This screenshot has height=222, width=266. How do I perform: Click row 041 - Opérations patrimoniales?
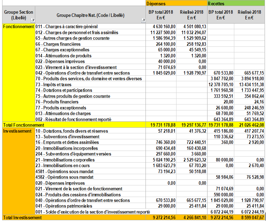click(x=64, y=206)
